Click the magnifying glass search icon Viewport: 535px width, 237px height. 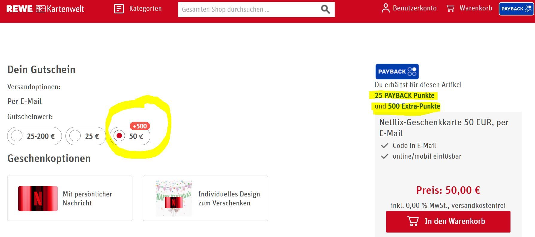(325, 10)
